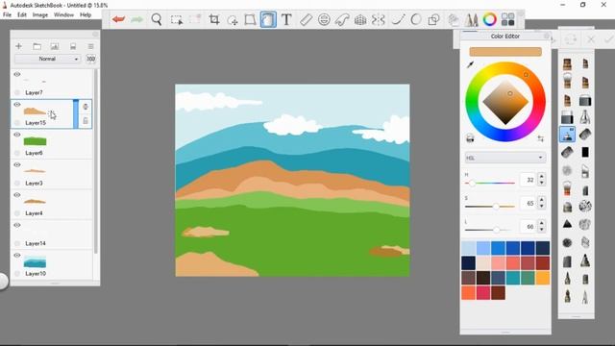Add an image layer
Image resolution: width=615 pixels, height=346 pixels.
[x=55, y=46]
